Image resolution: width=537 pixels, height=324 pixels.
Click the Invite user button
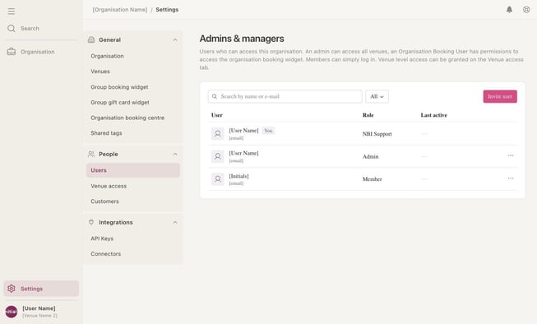(x=500, y=96)
